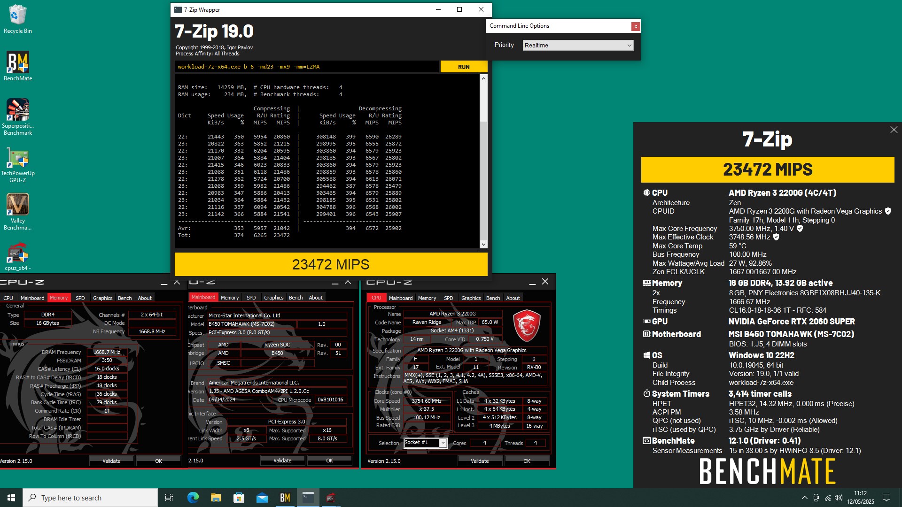Click Validate in middle CPU-Z Mainboard window

click(282, 461)
